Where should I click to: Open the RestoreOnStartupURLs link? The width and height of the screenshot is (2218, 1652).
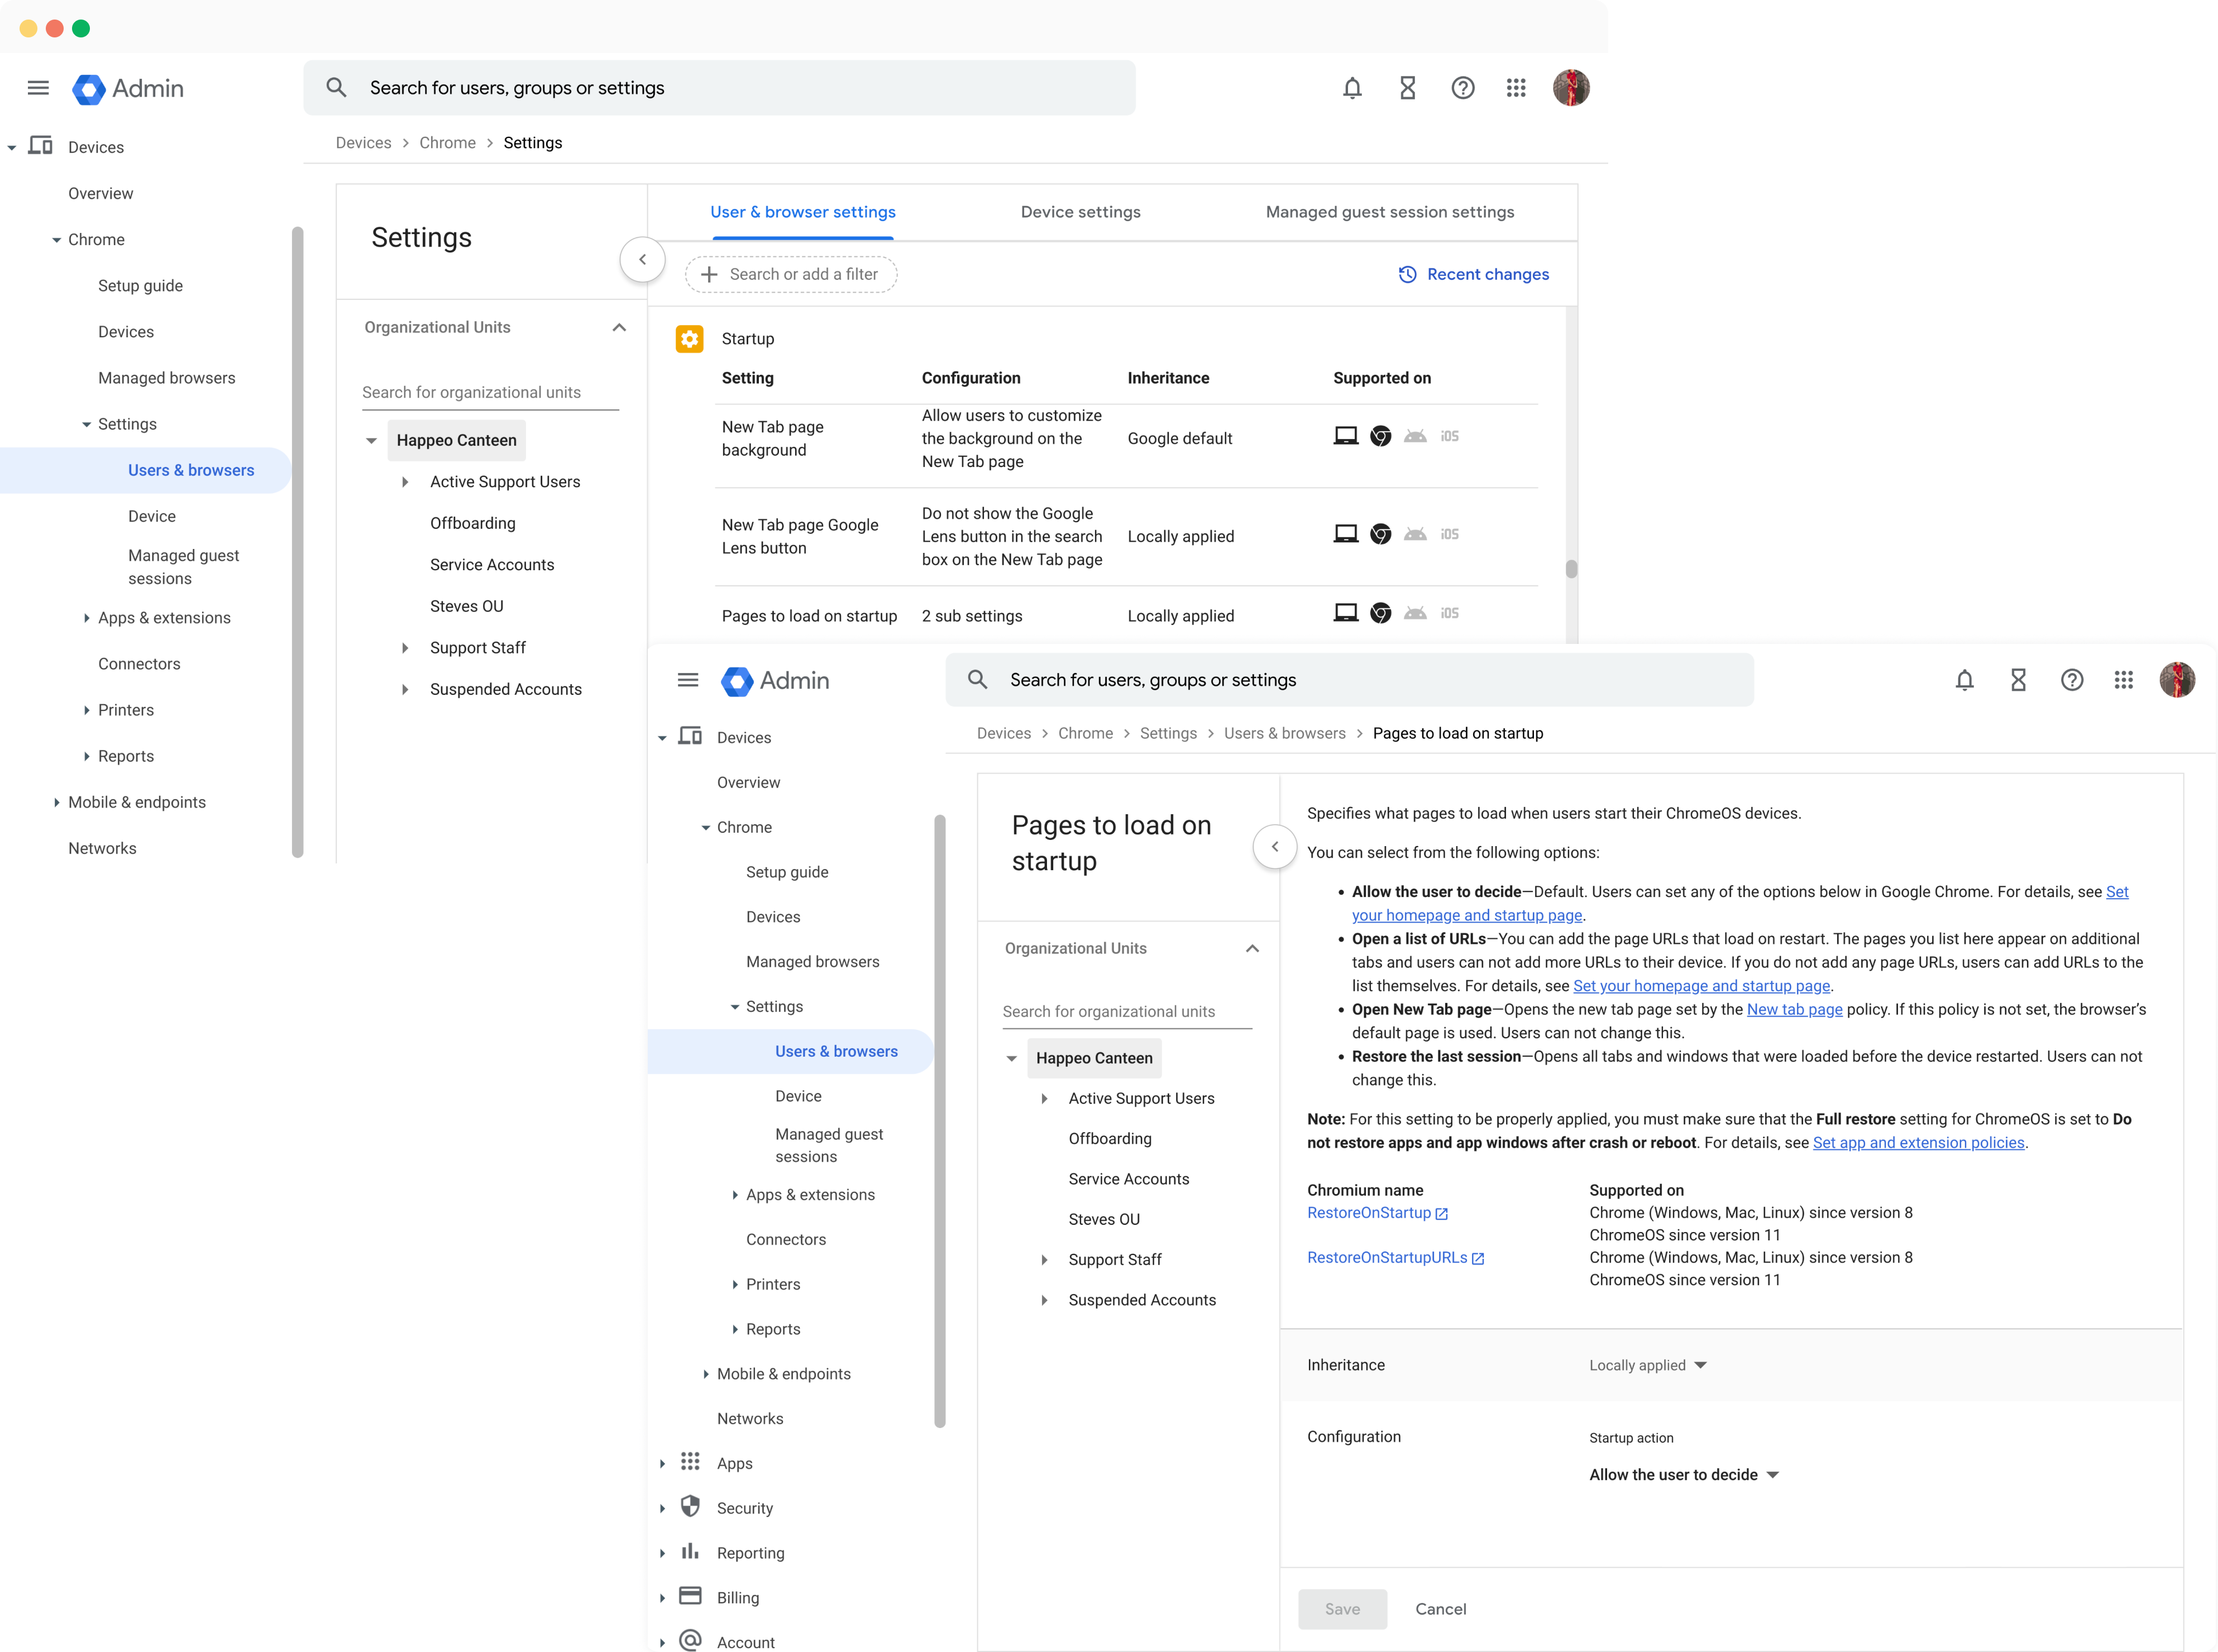coord(1387,1258)
